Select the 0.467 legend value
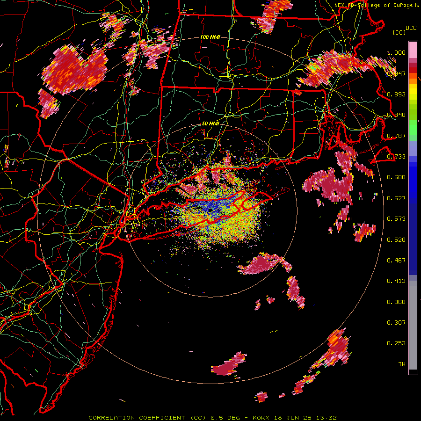421x421 pixels. tap(396, 261)
